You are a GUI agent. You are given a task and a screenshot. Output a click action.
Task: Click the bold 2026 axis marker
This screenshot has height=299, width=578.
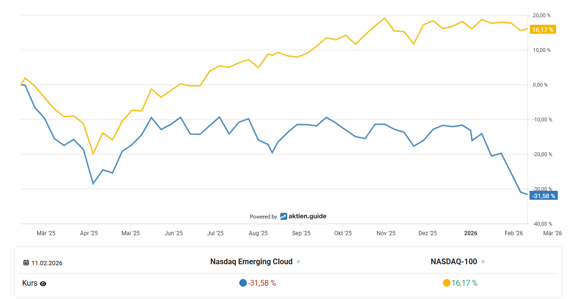click(470, 233)
